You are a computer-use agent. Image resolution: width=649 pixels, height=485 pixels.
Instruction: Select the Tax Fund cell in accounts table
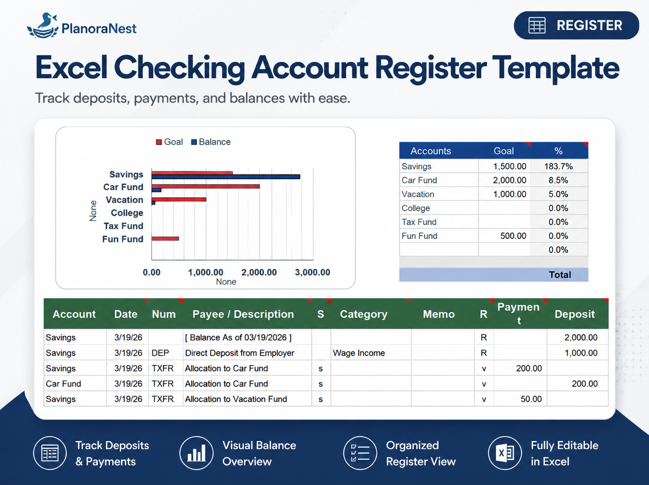(439, 221)
